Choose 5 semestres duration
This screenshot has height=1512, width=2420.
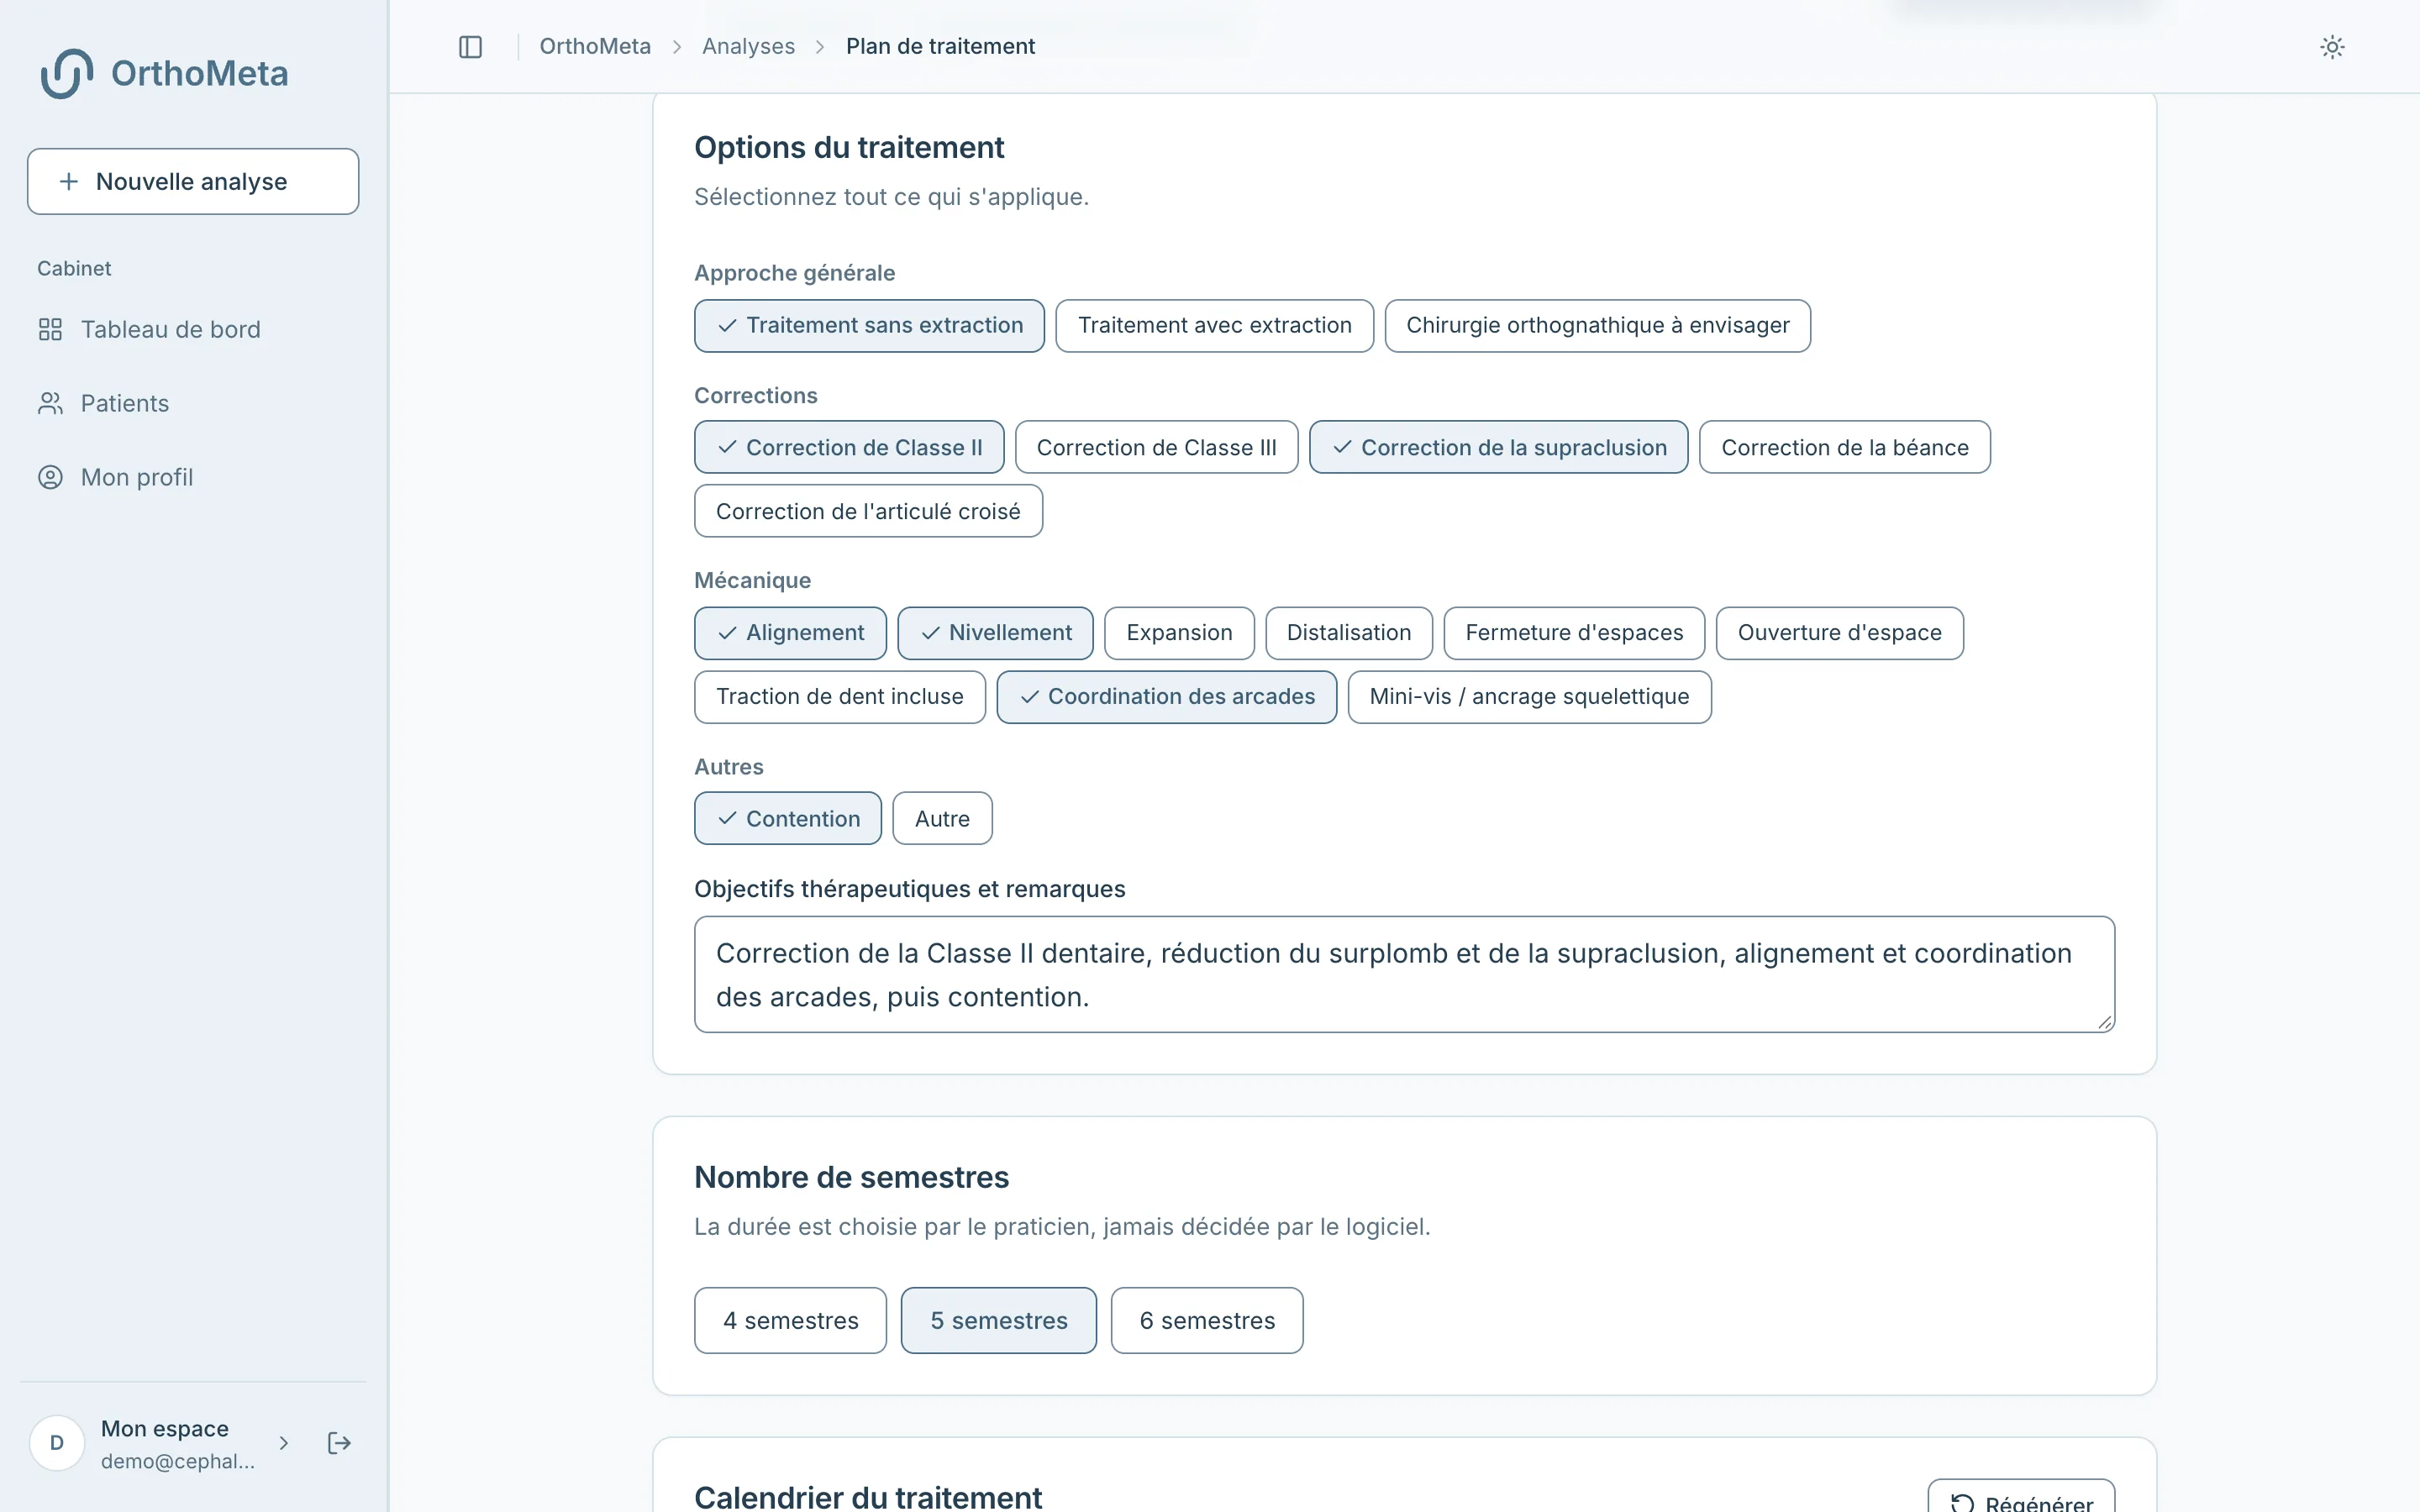tap(998, 1320)
